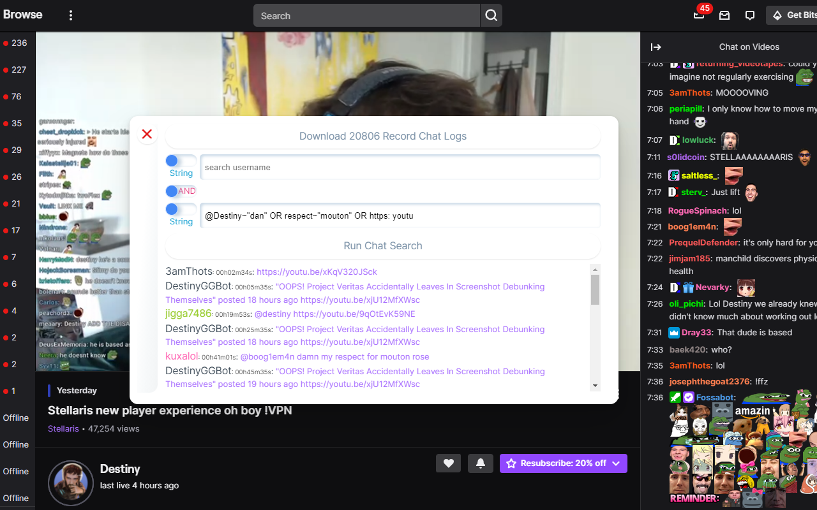Select sidebar channel with 227 viewers
This screenshot has height=510, width=817.
coord(15,70)
